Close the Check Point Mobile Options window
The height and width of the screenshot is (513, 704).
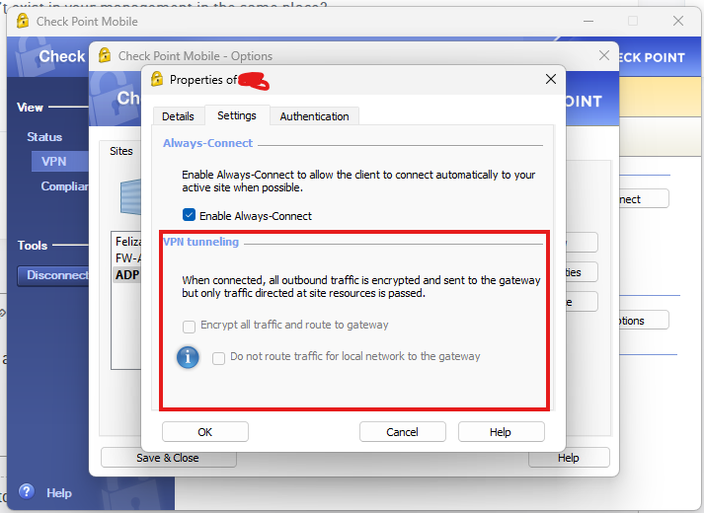click(604, 55)
